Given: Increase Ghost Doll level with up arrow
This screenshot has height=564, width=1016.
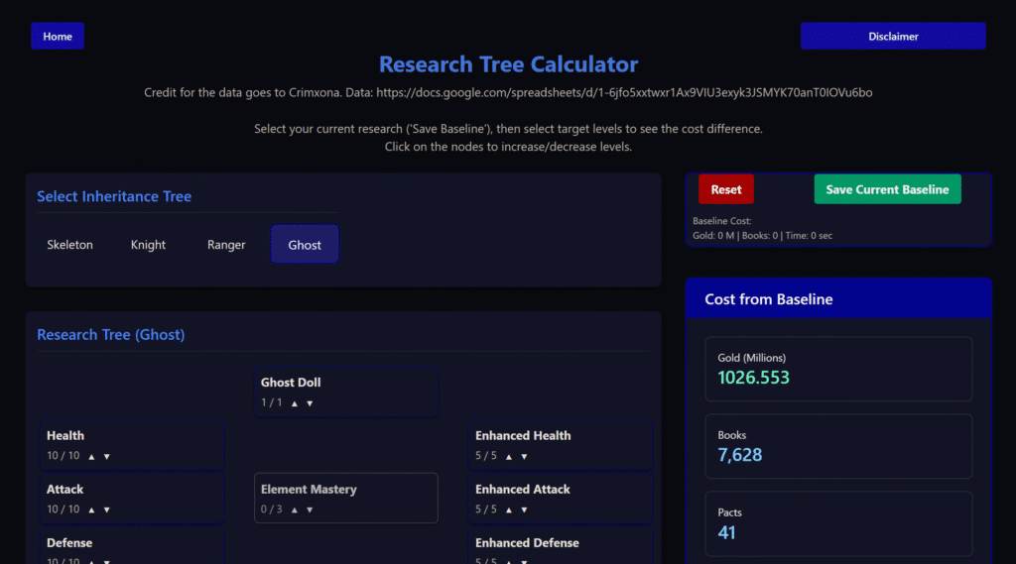Looking at the screenshot, I should pos(295,403).
